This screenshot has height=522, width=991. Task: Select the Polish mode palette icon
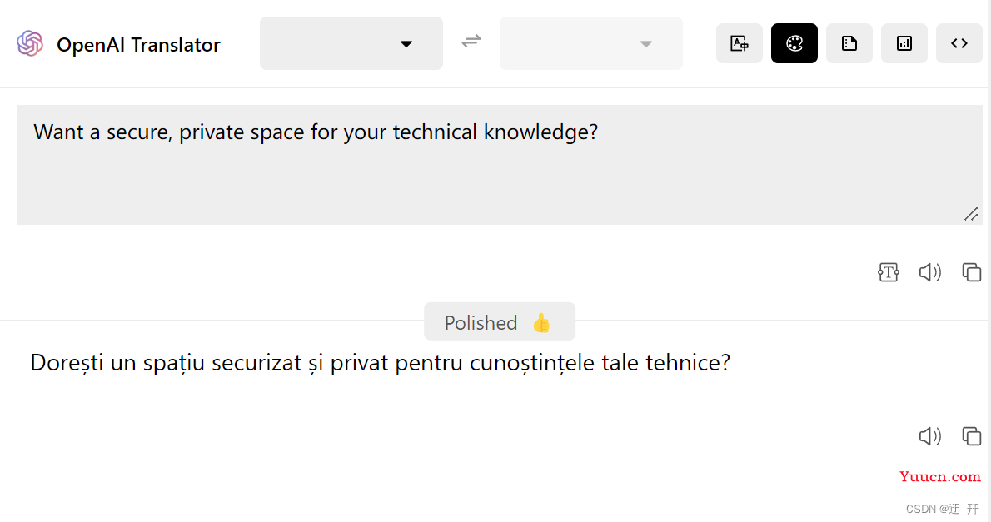(x=794, y=43)
